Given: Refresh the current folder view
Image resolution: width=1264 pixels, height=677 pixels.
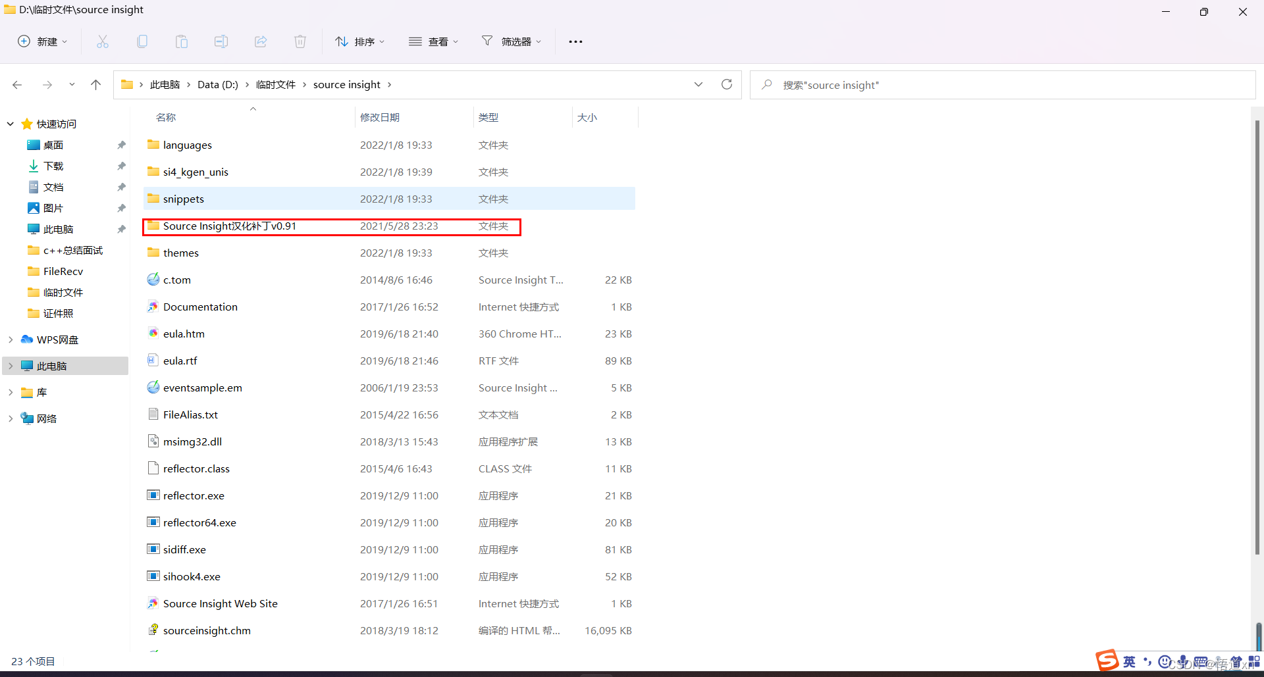Looking at the screenshot, I should [727, 84].
